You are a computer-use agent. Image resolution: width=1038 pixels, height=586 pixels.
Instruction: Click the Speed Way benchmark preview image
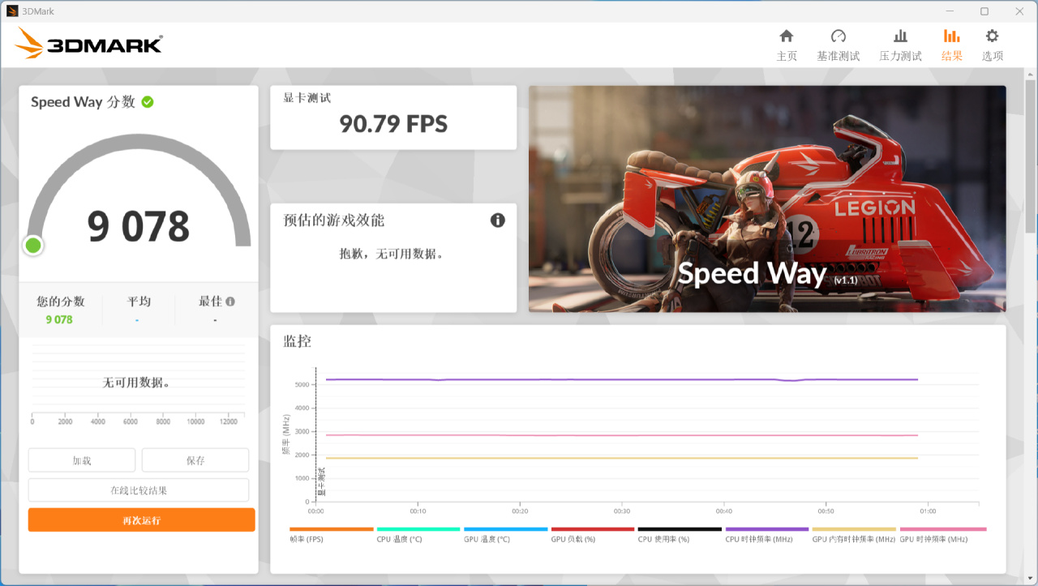pos(767,199)
